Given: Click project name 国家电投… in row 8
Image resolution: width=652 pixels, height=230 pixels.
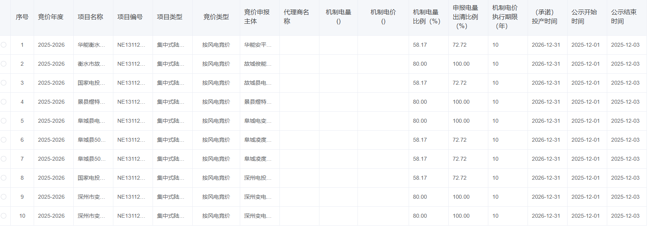Looking at the screenshot, I should pos(91,178).
